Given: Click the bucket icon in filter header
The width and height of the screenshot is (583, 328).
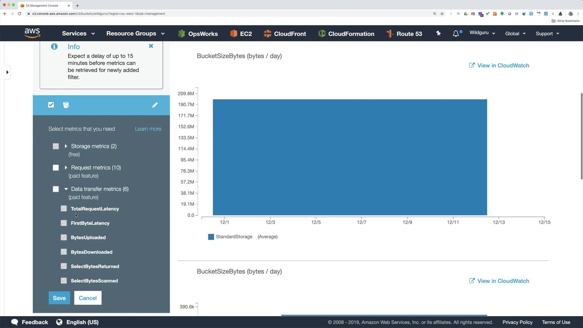Looking at the screenshot, I should (x=66, y=105).
